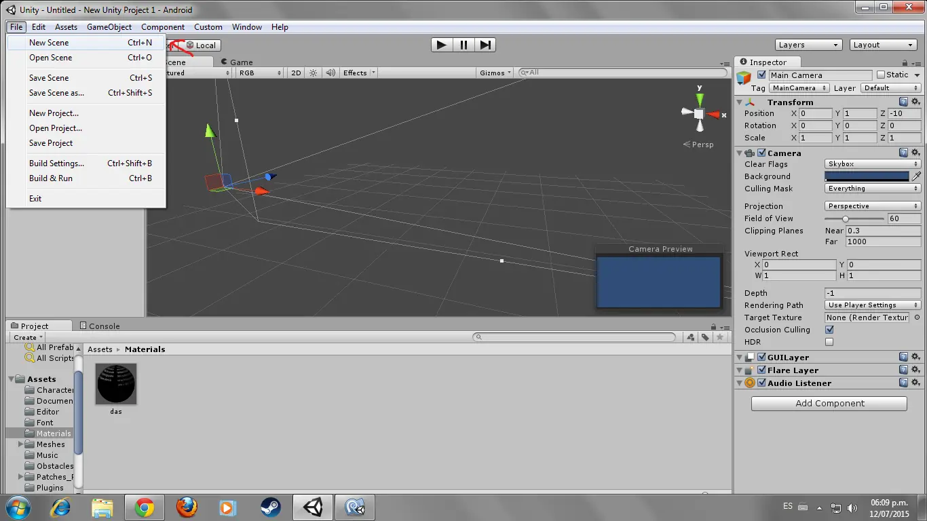This screenshot has height=521, width=927.
Task: Click the Step frame button
Action: coord(485,45)
